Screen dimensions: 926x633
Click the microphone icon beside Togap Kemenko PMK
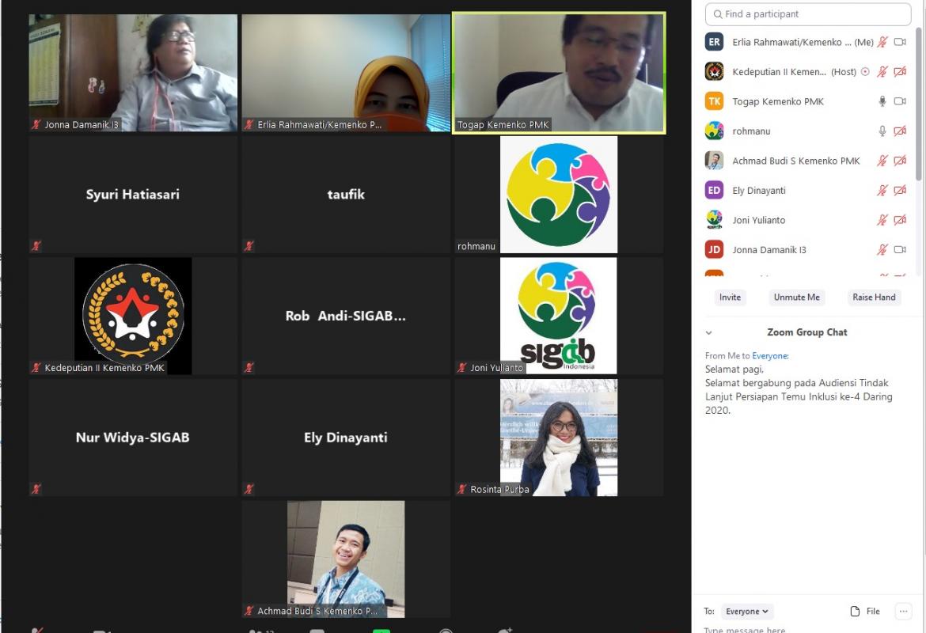click(x=882, y=101)
